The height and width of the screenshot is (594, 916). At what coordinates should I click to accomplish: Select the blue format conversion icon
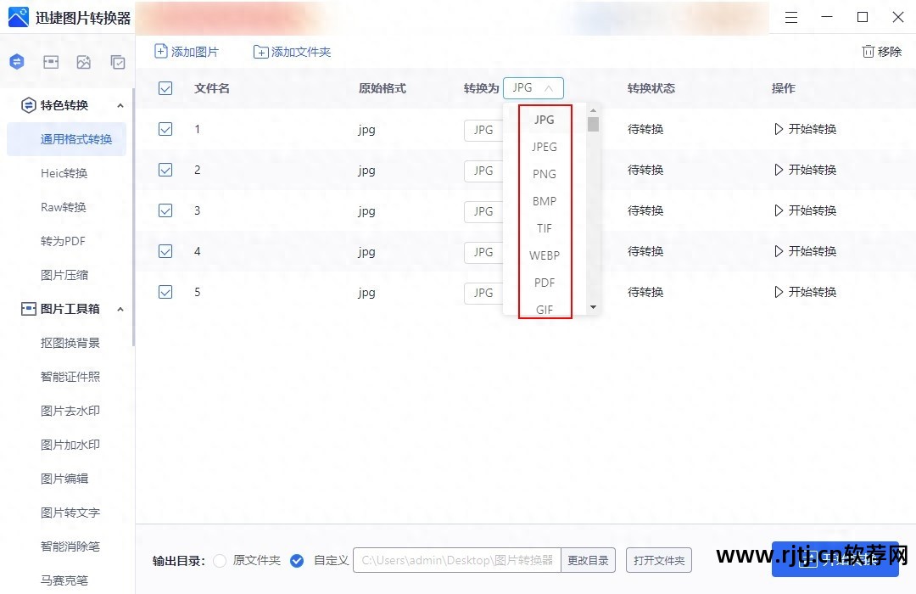17,61
